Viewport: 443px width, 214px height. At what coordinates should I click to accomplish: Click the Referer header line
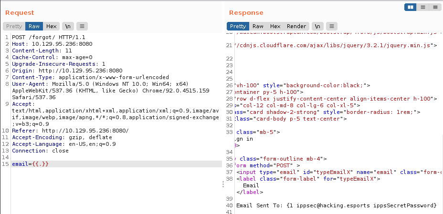[x=70, y=131]
